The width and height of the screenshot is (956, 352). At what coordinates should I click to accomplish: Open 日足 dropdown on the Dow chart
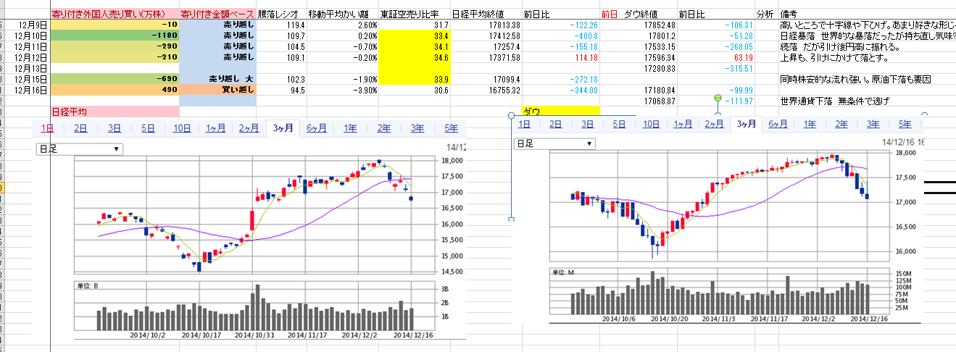(x=554, y=143)
